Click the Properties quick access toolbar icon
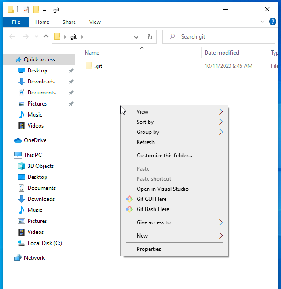Screen dimensions: 281x289 coord(26,10)
